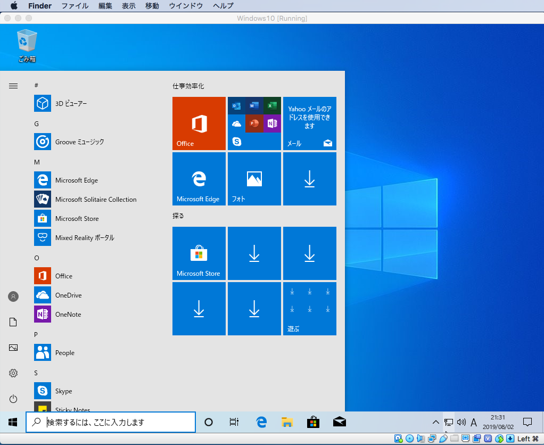Open the 移動 menu
This screenshot has height=445, width=544.
click(x=152, y=5)
